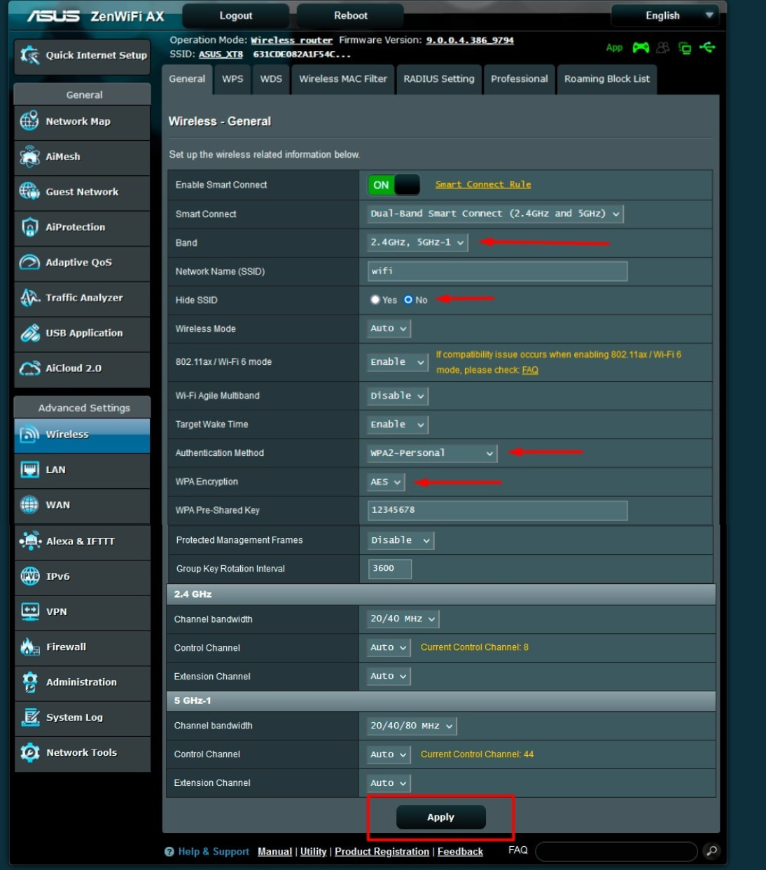This screenshot has height=870, width=766.
Task: Open the Smart Connect Rule link
Action: tap(482, 184)
